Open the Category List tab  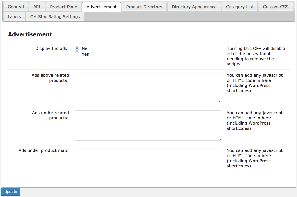coord(240,7)
